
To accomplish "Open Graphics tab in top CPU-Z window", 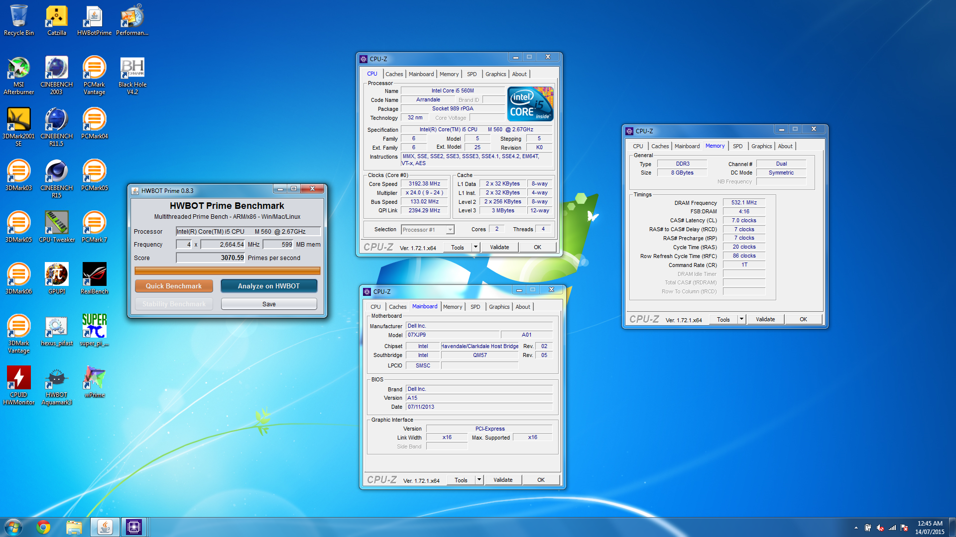I will point(495,74).
